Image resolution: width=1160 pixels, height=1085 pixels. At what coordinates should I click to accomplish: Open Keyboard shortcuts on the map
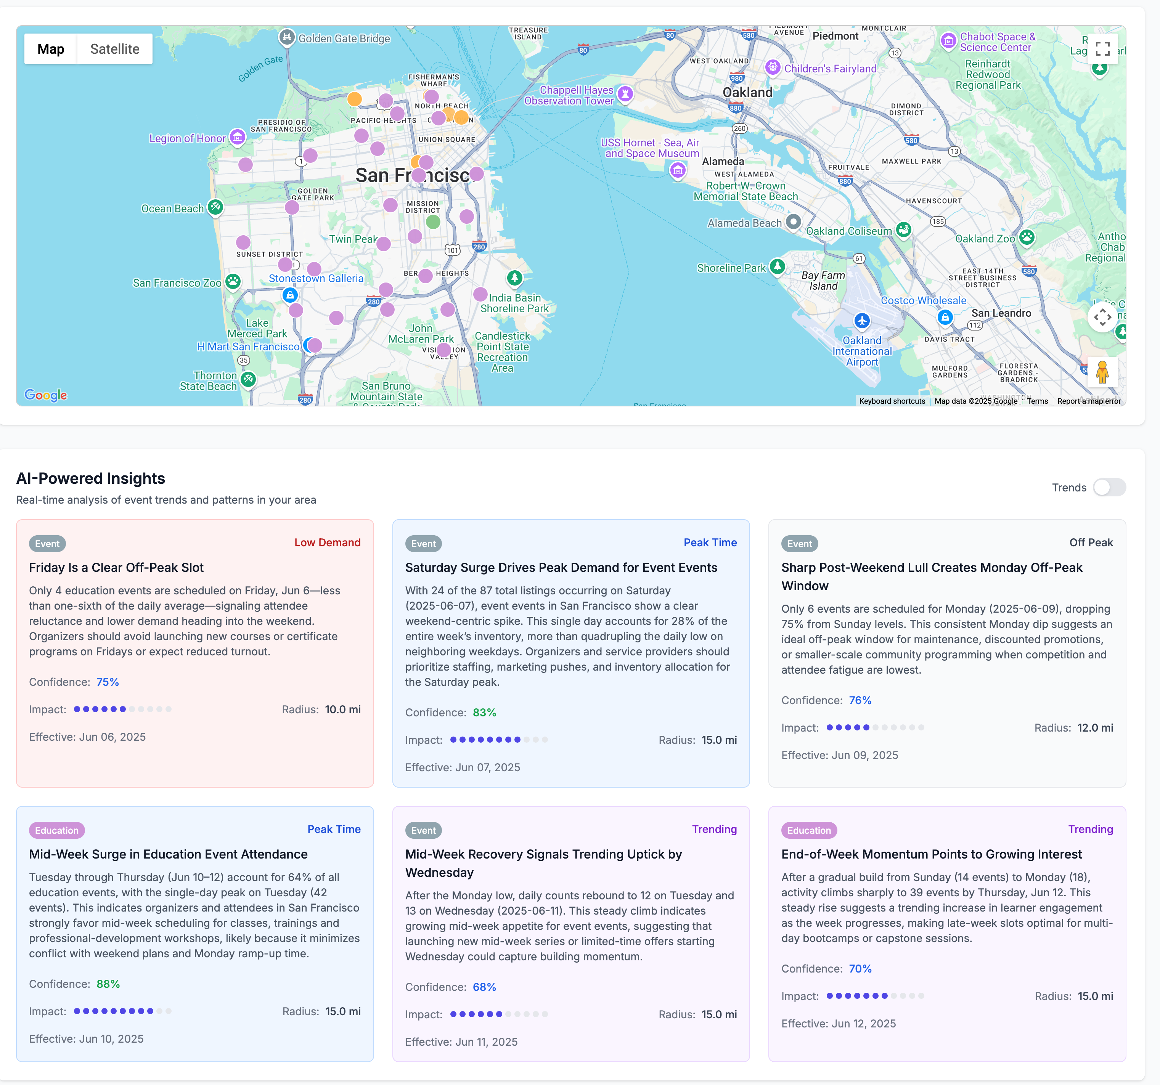[892, 401]
